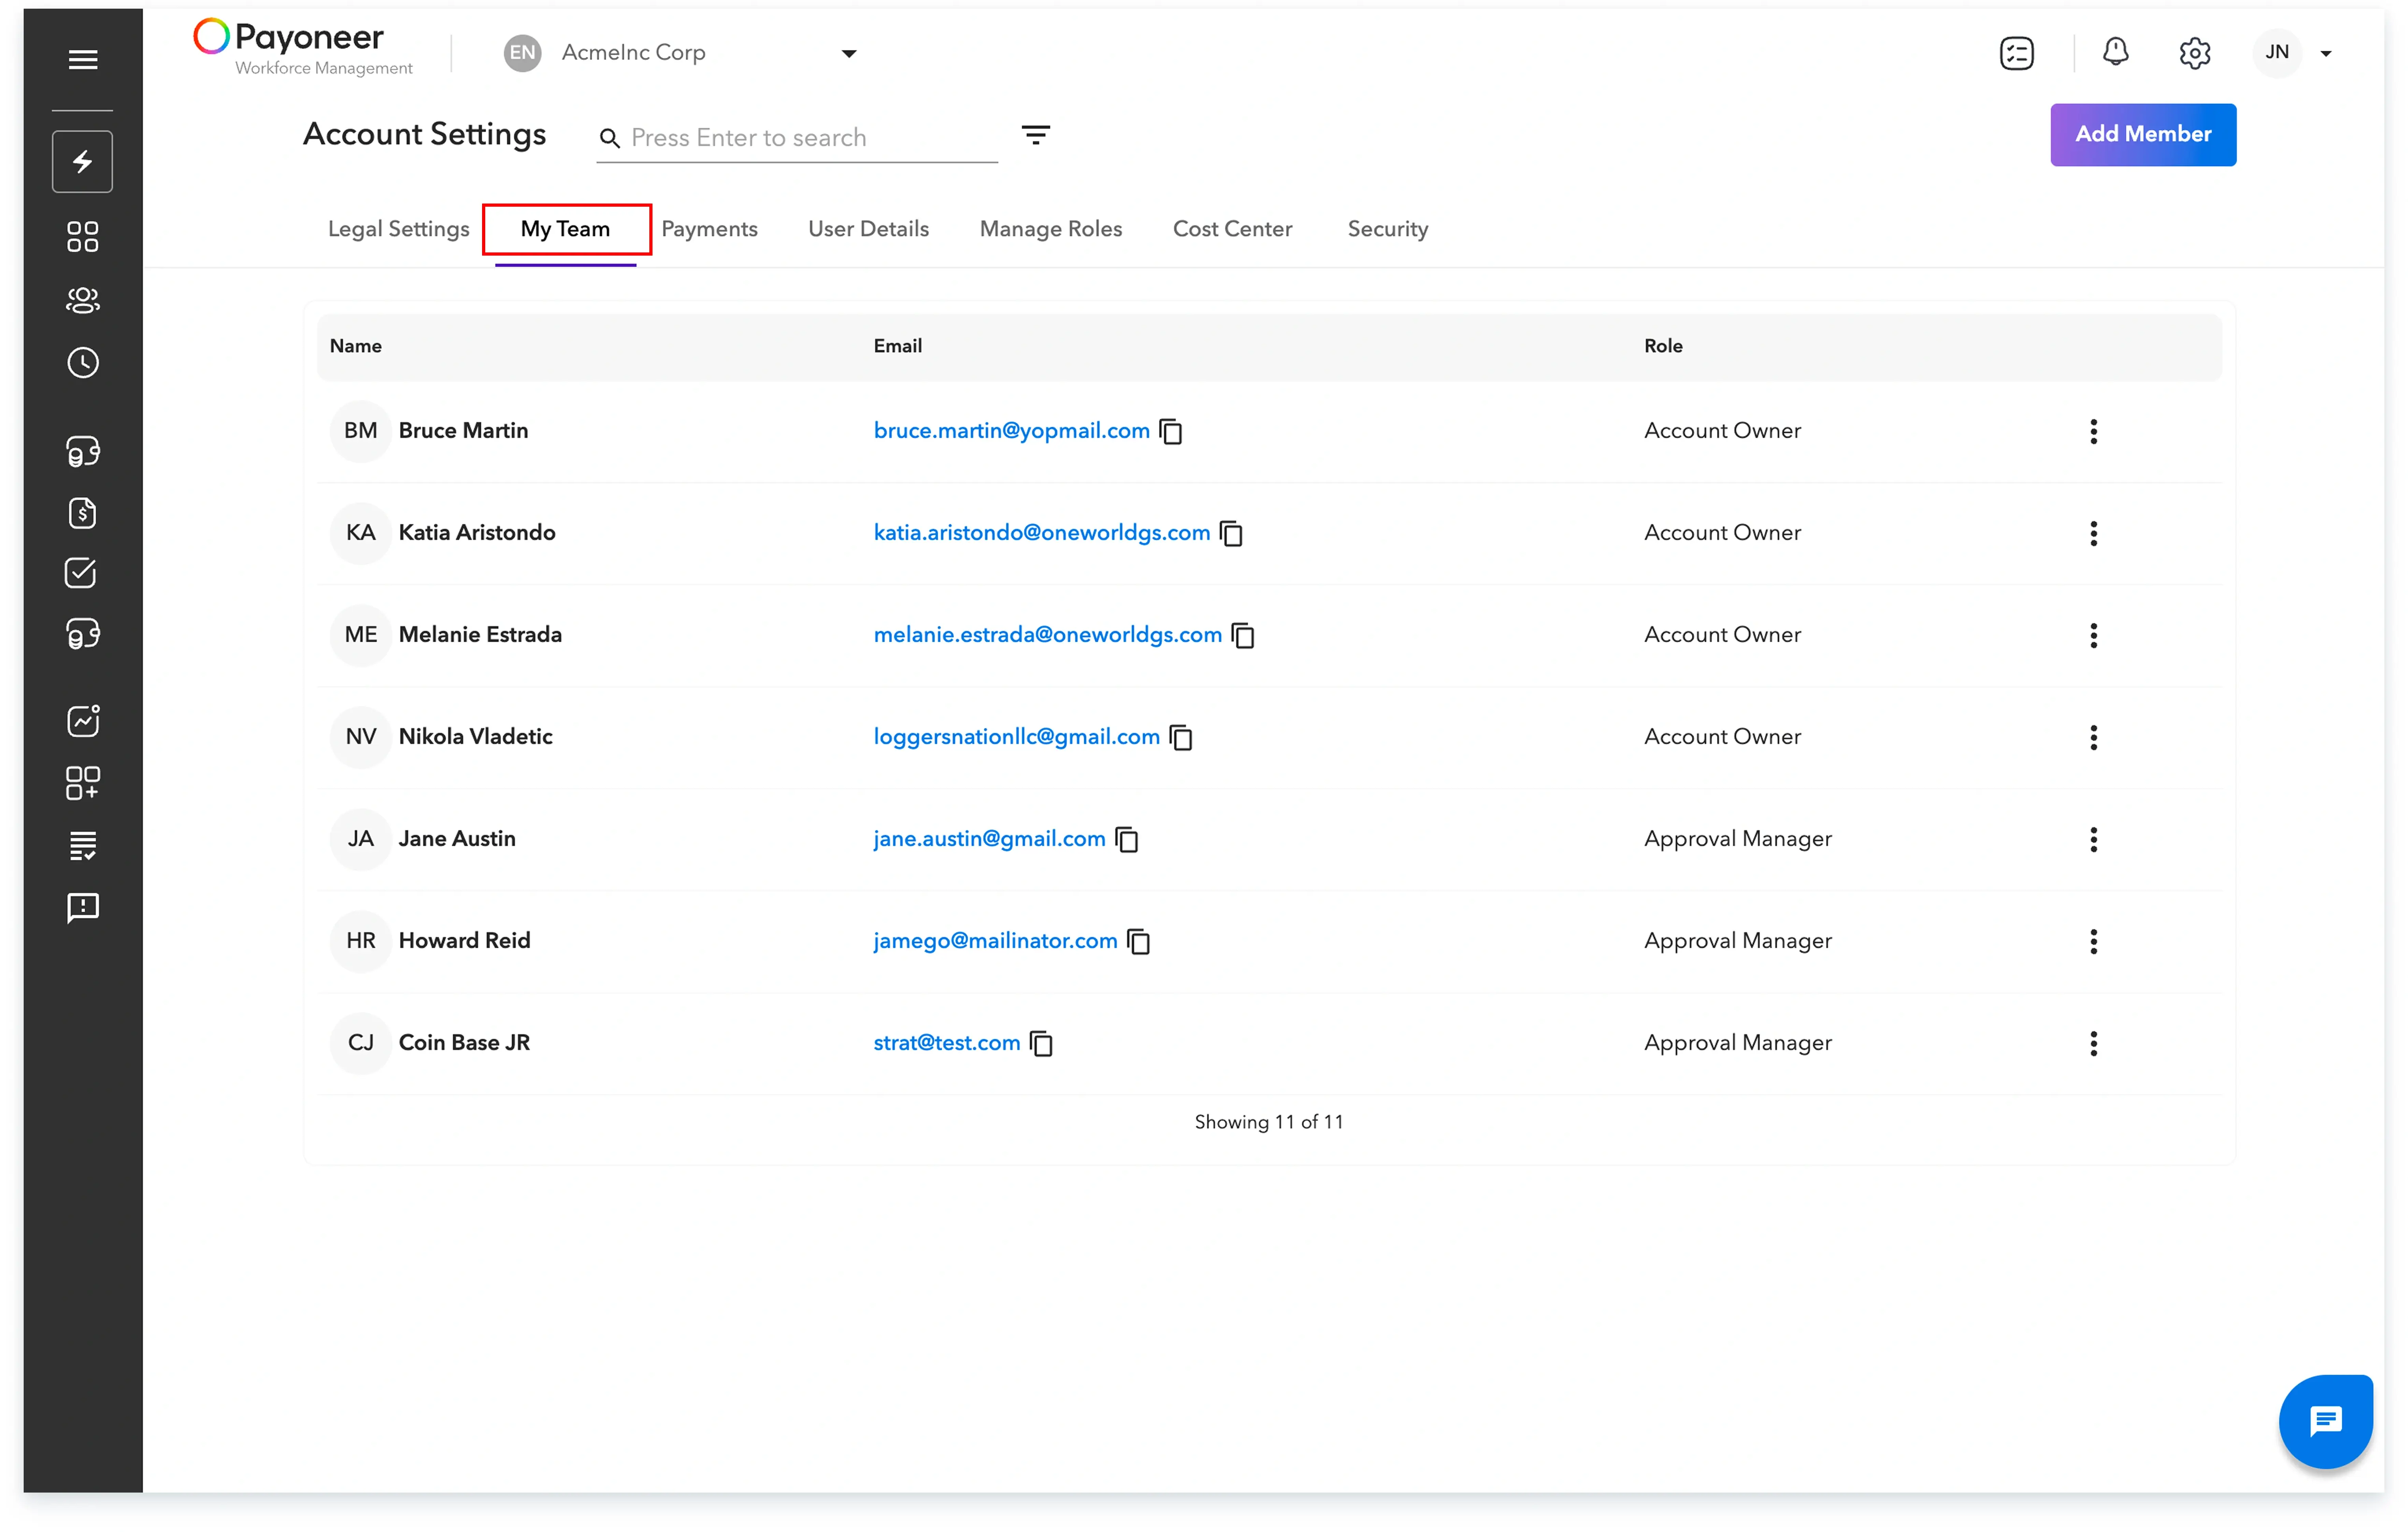This screenshot has width=2408, height=1532.
Task: Click the Add Member button
Action: (2142, 134)
